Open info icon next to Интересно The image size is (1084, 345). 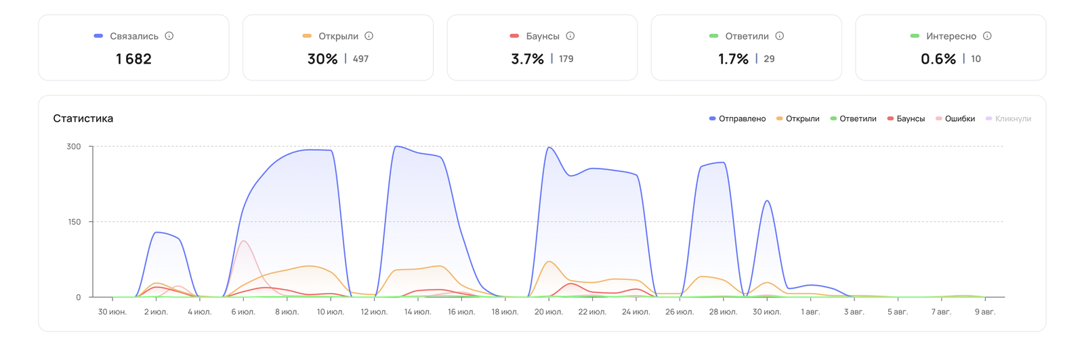point(987,36)
